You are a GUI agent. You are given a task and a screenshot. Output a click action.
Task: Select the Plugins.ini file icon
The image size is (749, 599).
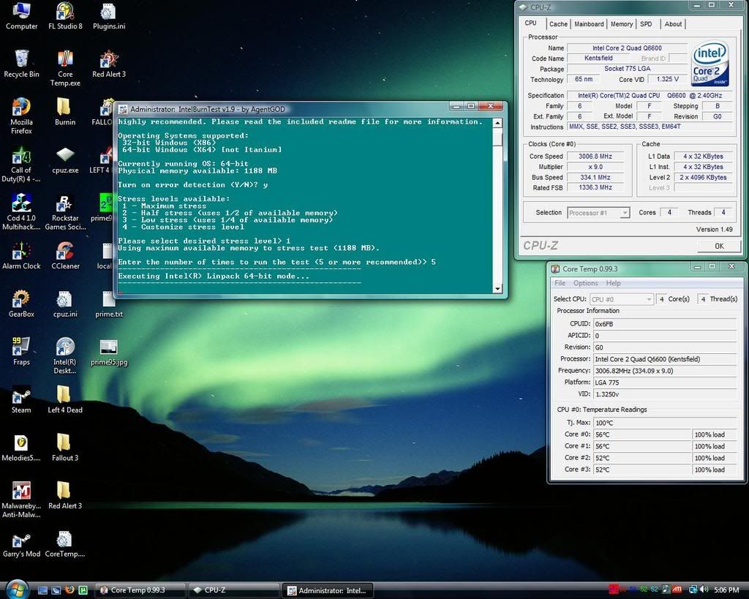pyautogui.click(x=109, y=16)
